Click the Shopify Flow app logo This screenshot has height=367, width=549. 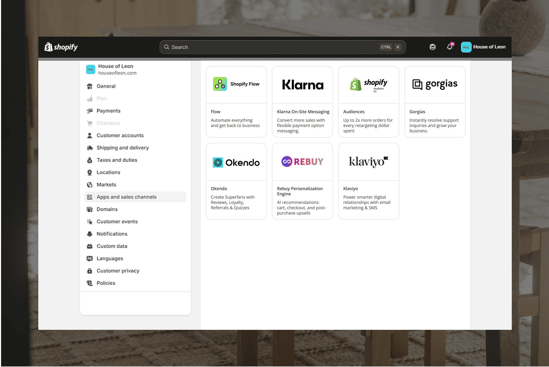pyautogui.click(x=236, y=84)
